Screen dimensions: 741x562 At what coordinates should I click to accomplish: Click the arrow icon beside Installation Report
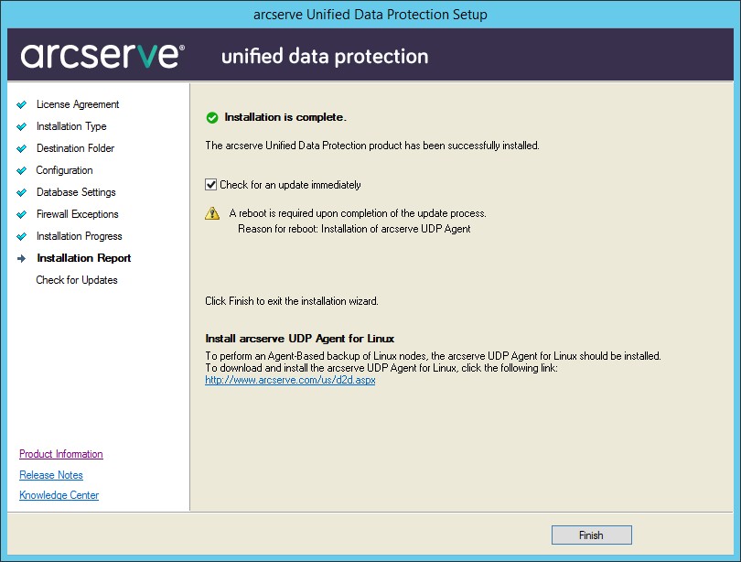click(x=22, y=258)
